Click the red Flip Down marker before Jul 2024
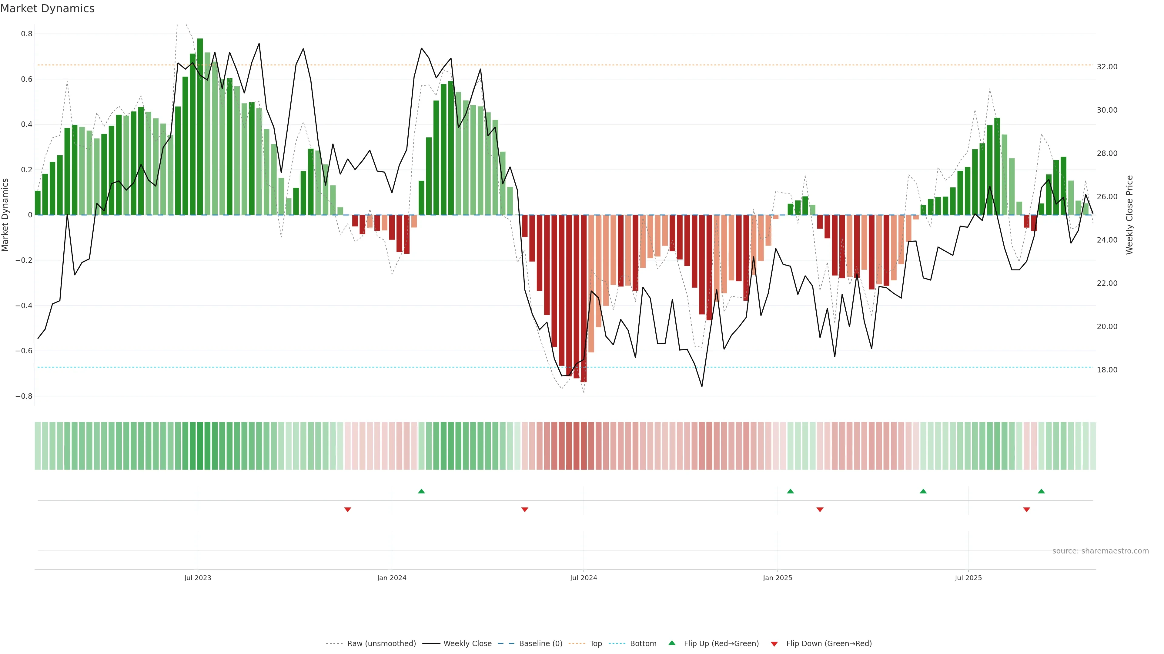The image size is (1164, 654). tap(525, 510)
